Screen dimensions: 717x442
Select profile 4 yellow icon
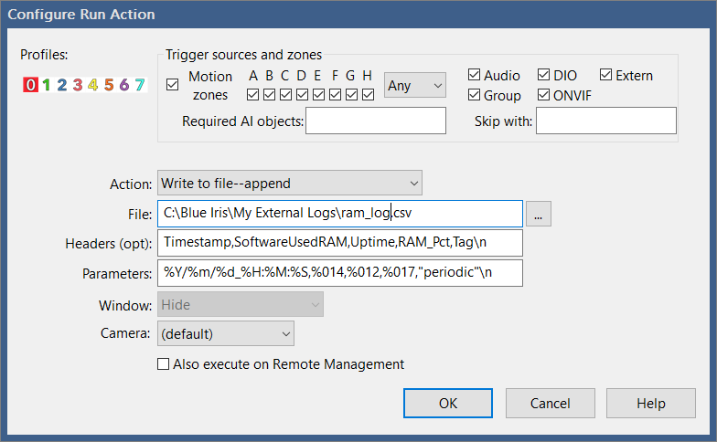tap(93, 84)
